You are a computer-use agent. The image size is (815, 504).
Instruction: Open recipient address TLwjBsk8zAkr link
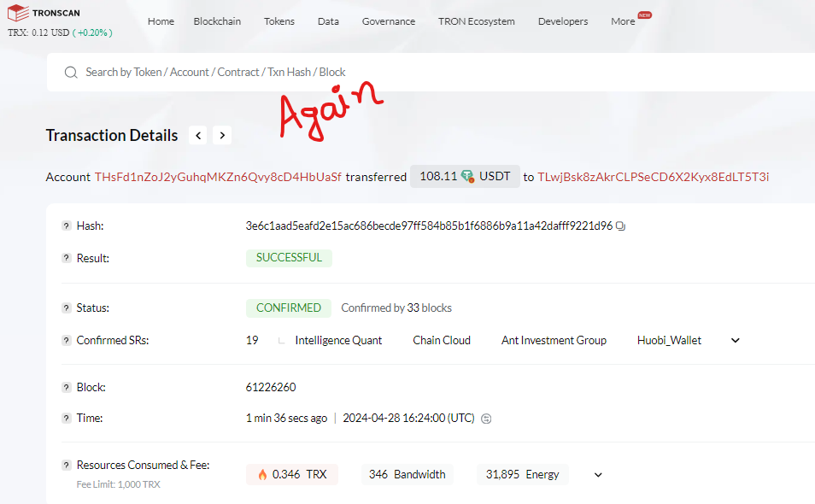[654, 177]
